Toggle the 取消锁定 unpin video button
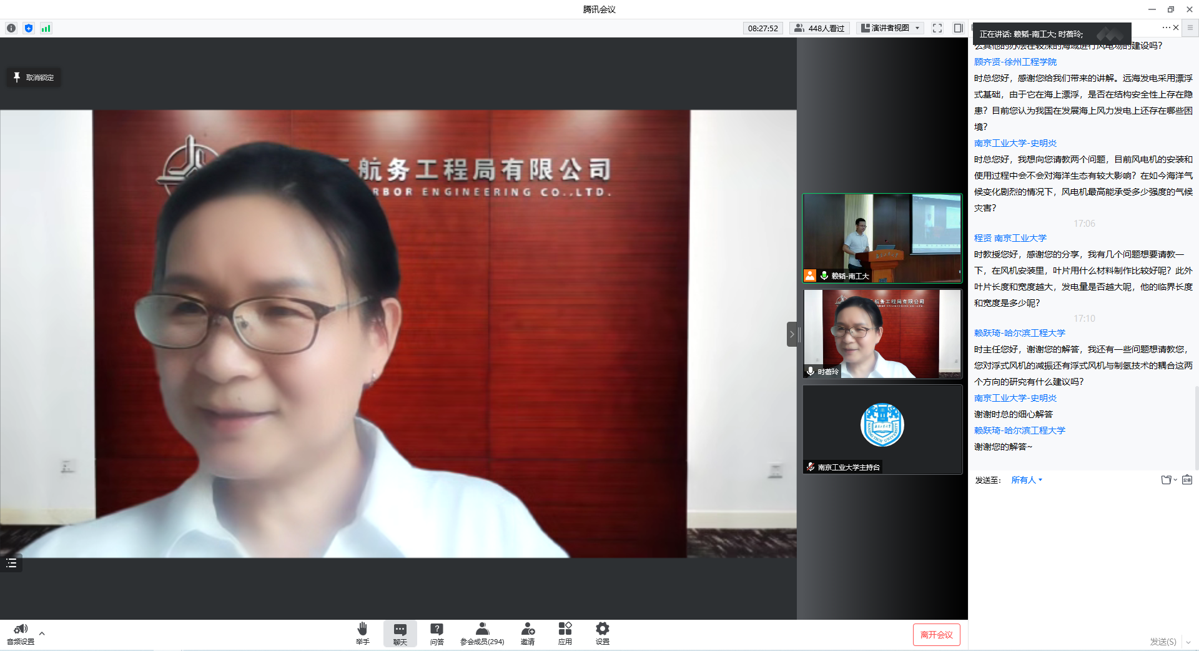1199x651 pixels. tap(34, 77)
